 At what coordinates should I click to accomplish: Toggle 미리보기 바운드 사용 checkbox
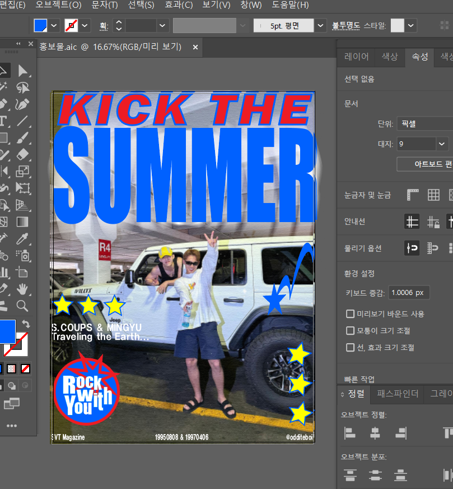click(x=351, y=313)
